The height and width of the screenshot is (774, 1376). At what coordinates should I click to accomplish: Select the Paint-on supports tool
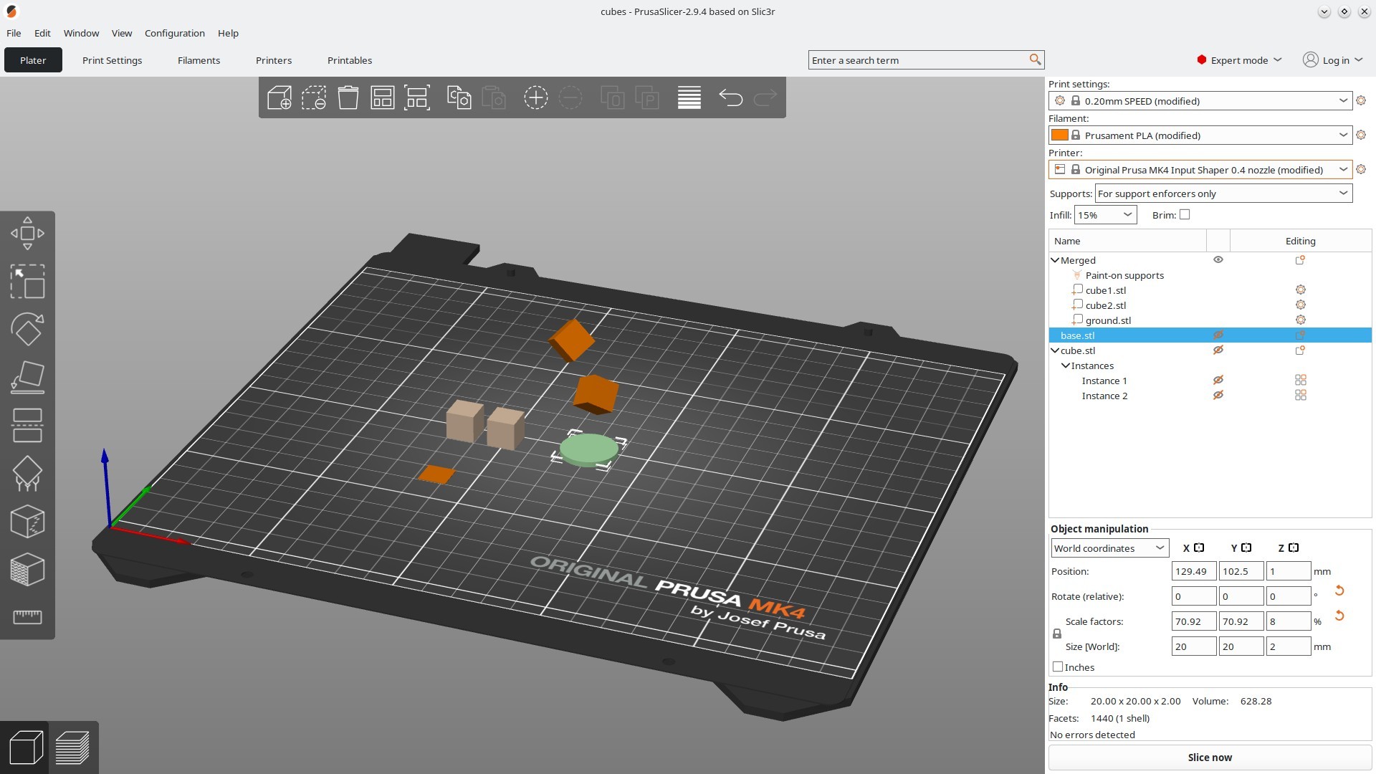[27, 474]
